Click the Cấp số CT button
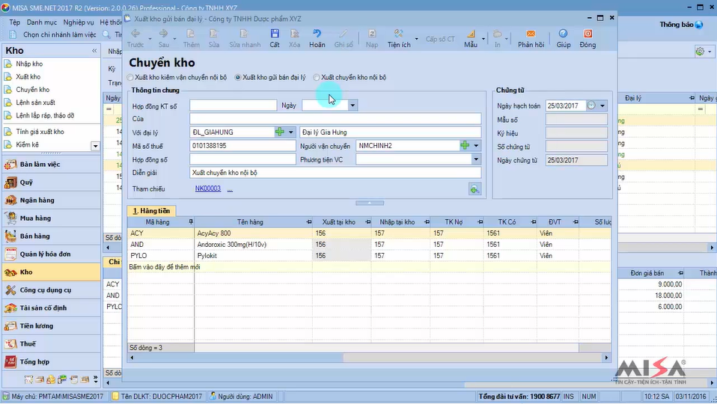The height and width of the screenshot is (404, 717). 440,40
